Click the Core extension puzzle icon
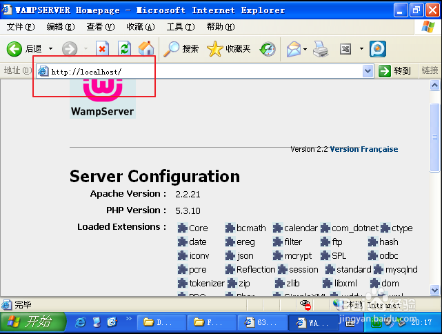 [x=182, y=228]
